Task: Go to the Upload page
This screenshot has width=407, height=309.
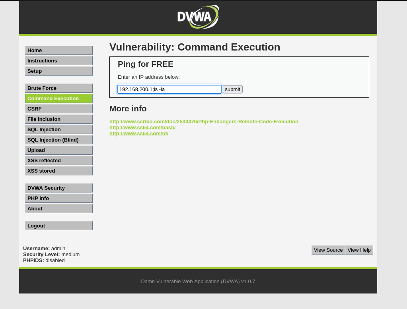Action: point(59,150)
